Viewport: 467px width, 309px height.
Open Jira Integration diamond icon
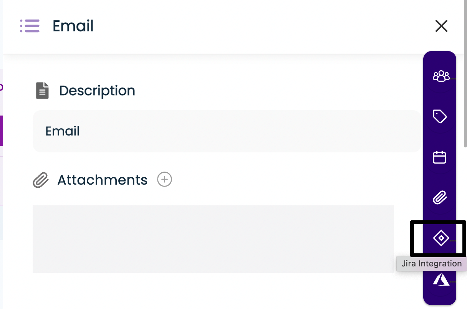pyautogui.click(x=441, y=238)
